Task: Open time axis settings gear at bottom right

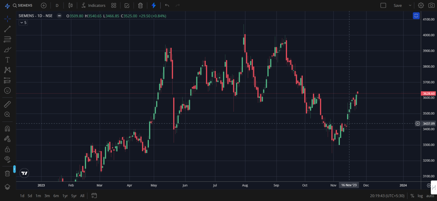Action: (x=429, y=185)
